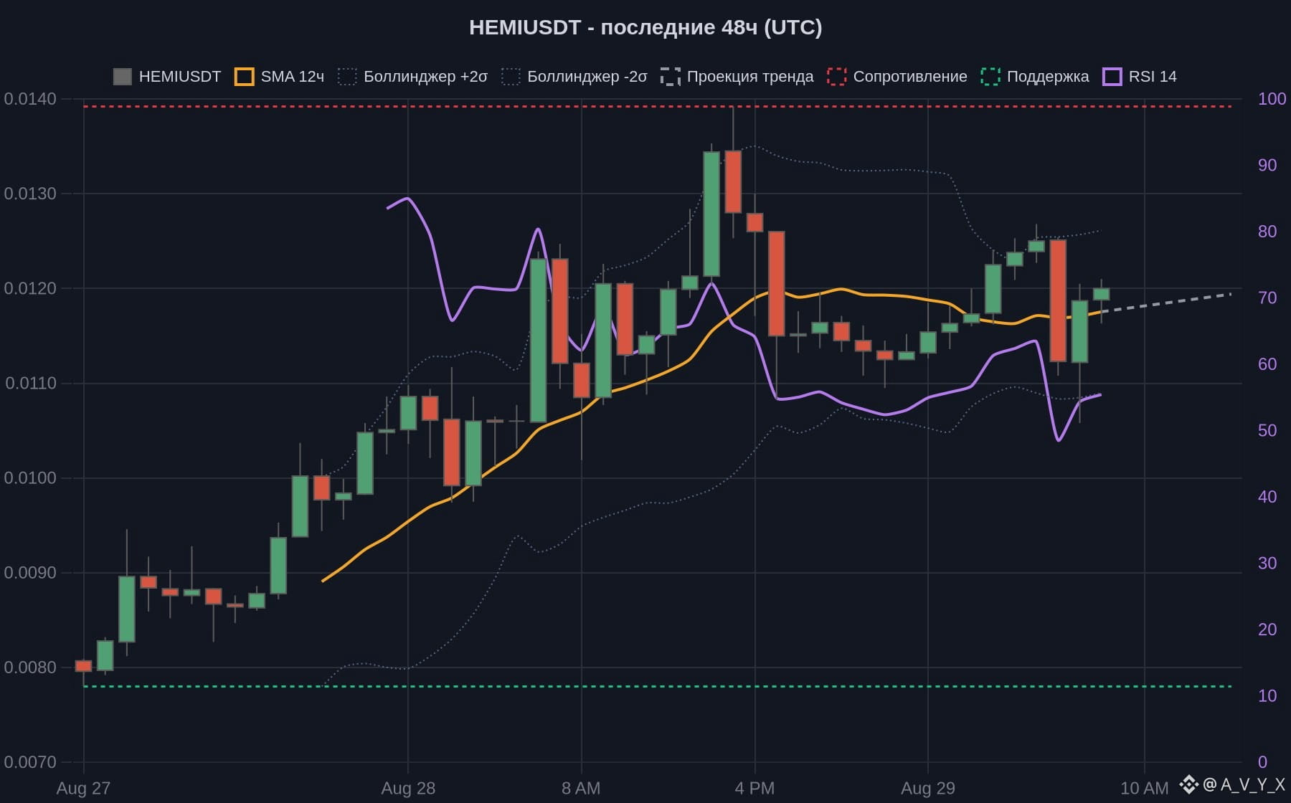1291x803 pixels.
Task: Toggle the 'HEMIUSDT' legend label
Action: [x=180, y=77]
